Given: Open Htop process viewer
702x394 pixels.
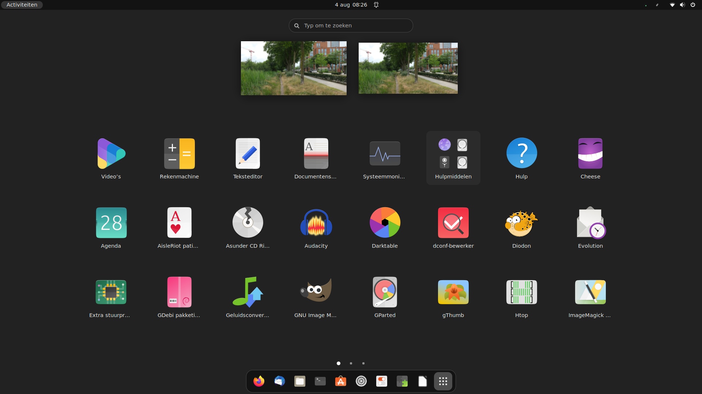Looking at the screenshot, I should click(x=521, y=292).
